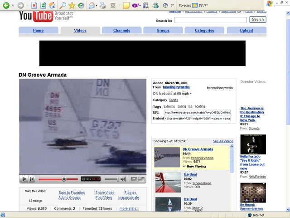This screenshot has height=218, width=290.
Task: Click the face icon next to 3°
Action: coord(165,5)
